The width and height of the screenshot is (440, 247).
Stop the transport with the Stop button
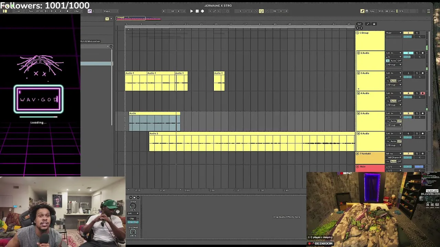coord(197,11)
